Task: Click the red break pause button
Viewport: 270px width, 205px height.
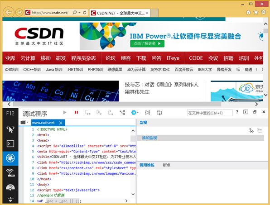Action: point(76,113)
